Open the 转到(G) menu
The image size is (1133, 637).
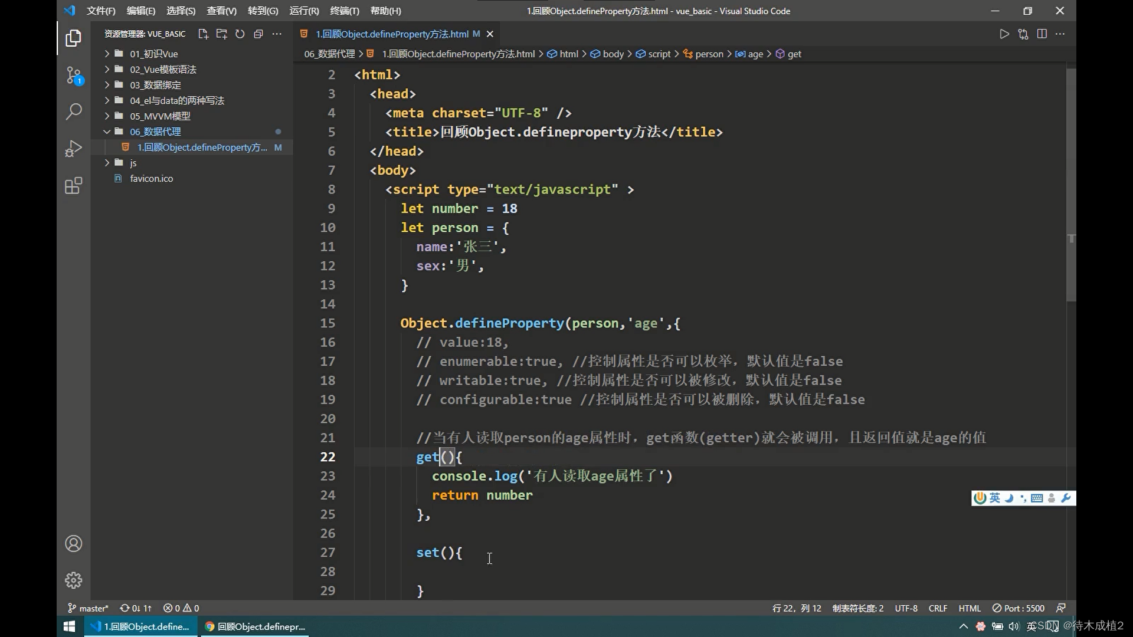(263, 11)
